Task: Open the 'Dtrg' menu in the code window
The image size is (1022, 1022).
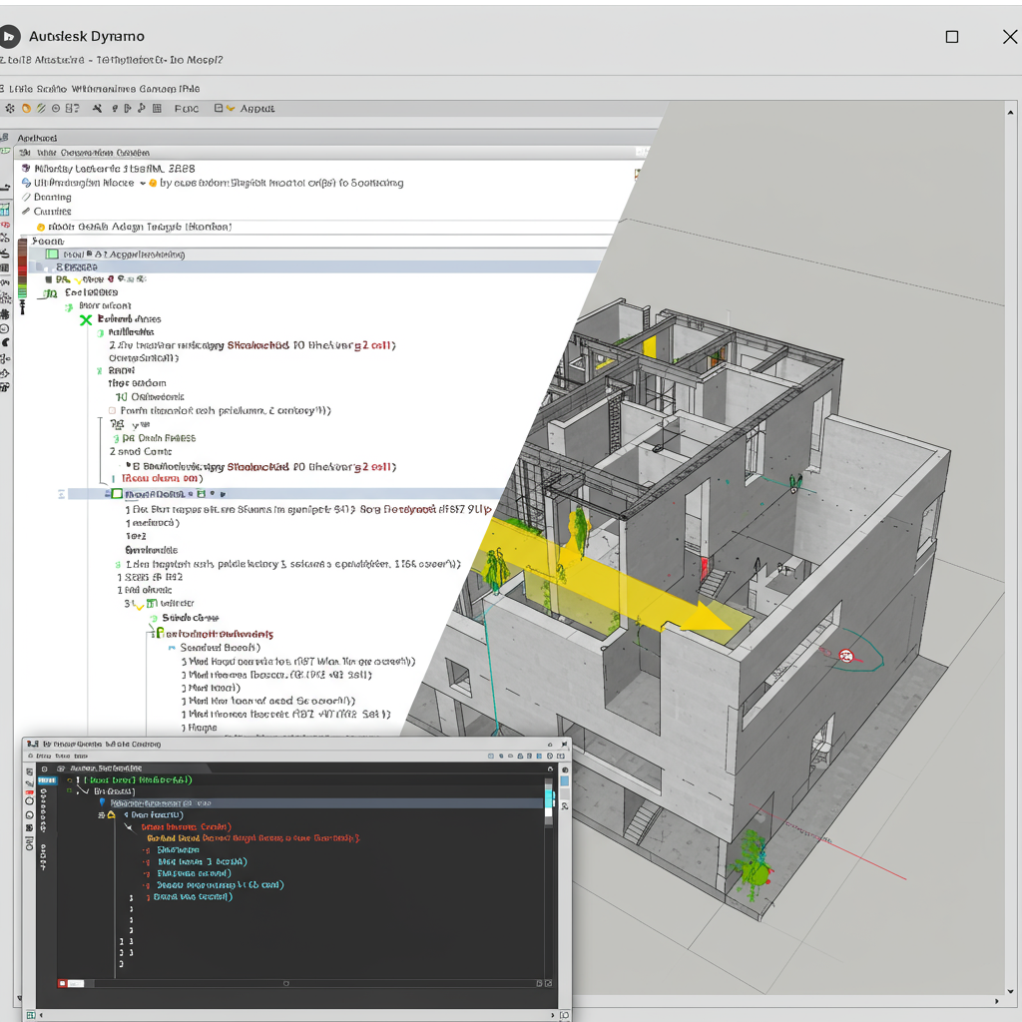Action: (x=44, y=757)
